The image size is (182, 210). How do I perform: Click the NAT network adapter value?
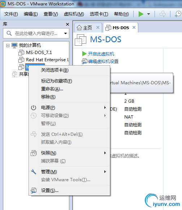click(x=129, y=117)
